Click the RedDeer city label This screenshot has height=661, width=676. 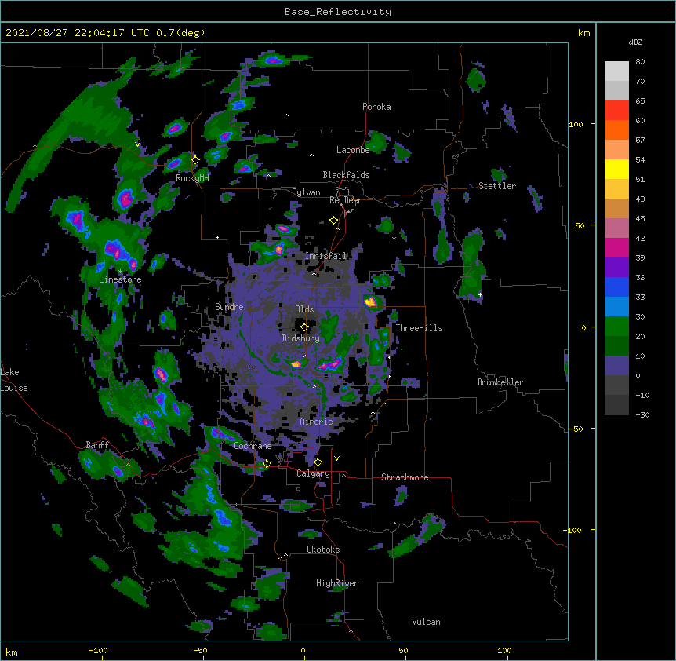point(345,200)
